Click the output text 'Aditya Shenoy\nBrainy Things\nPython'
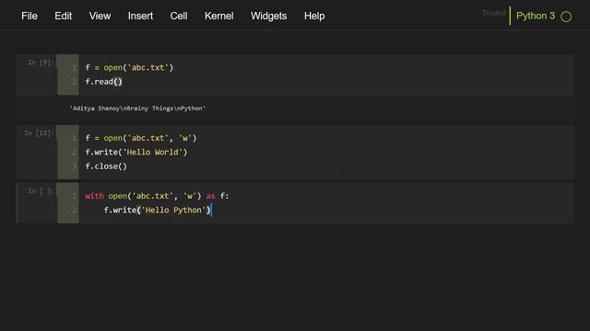The height and width of the screenshot is (331, 590). [137, 108]
